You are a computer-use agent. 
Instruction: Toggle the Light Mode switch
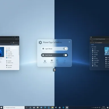(x=65, y=49)
